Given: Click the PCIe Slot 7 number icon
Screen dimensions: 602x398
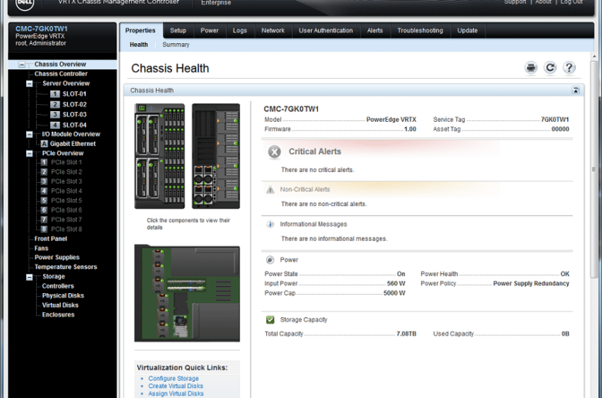Looking at the screenshot, I should [44, 220].
